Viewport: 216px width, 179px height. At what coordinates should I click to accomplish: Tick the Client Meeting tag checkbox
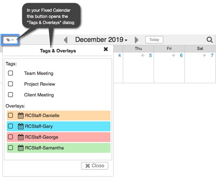coord(10,95)
